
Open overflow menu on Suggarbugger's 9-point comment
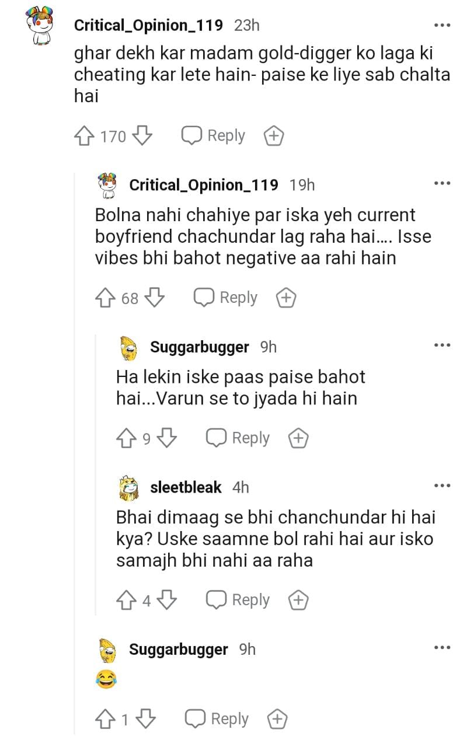tap(442, 345)
